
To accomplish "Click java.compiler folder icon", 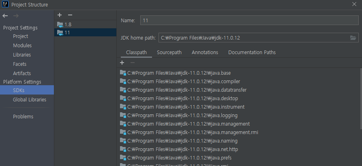I will pyautogui.click(x=123, y=82).
